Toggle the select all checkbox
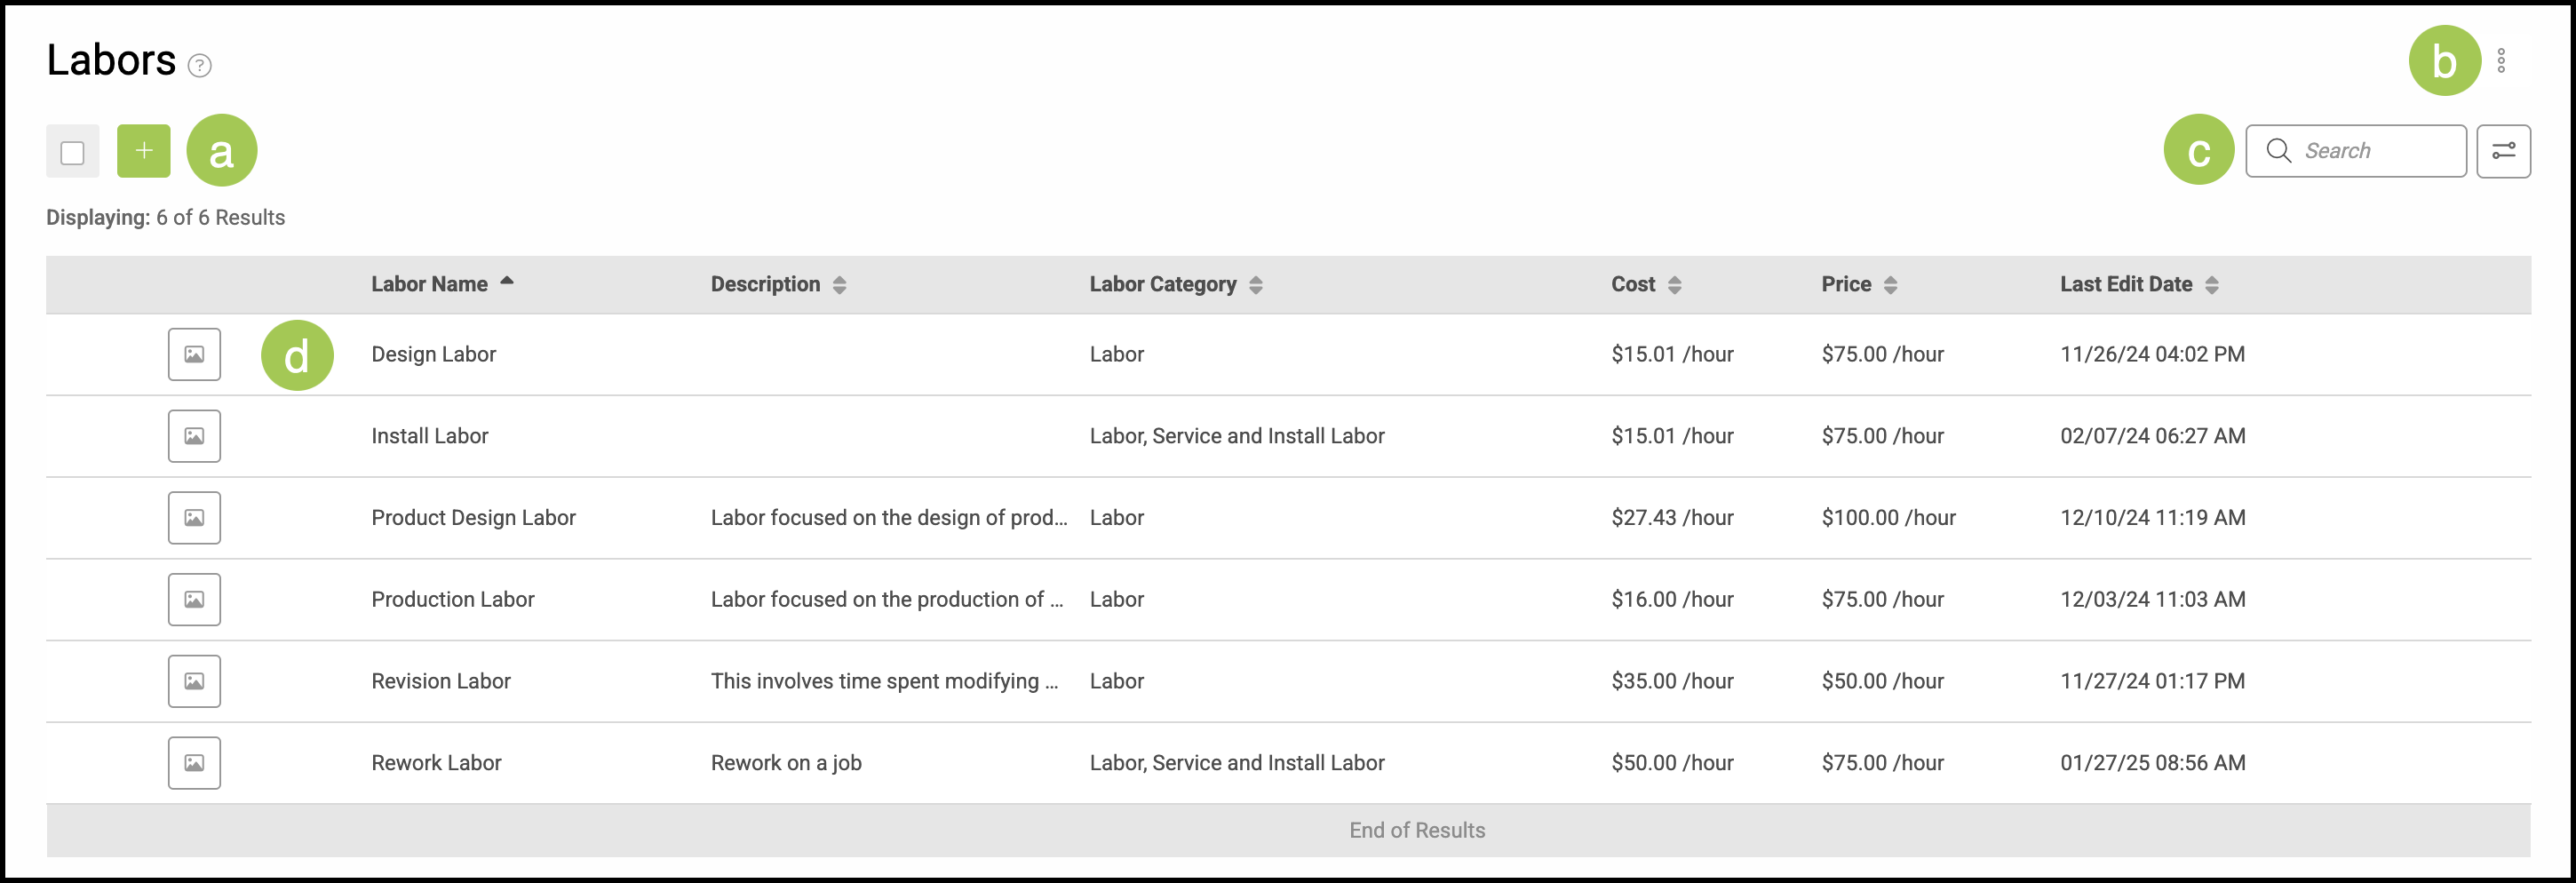The width and height of the screenshot is (2576, 883). click(72, 152)
